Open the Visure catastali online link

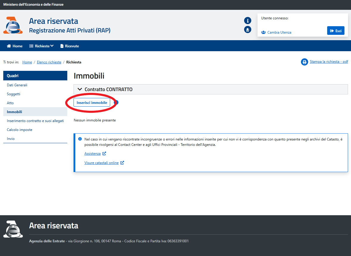tap(104, 163)
